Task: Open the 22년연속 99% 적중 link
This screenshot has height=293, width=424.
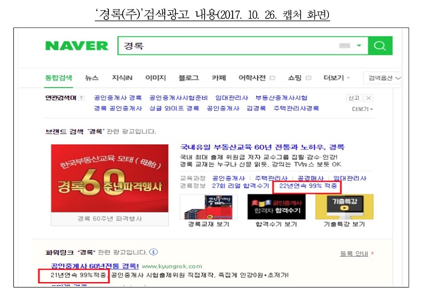Action: [x=308, y=186]
